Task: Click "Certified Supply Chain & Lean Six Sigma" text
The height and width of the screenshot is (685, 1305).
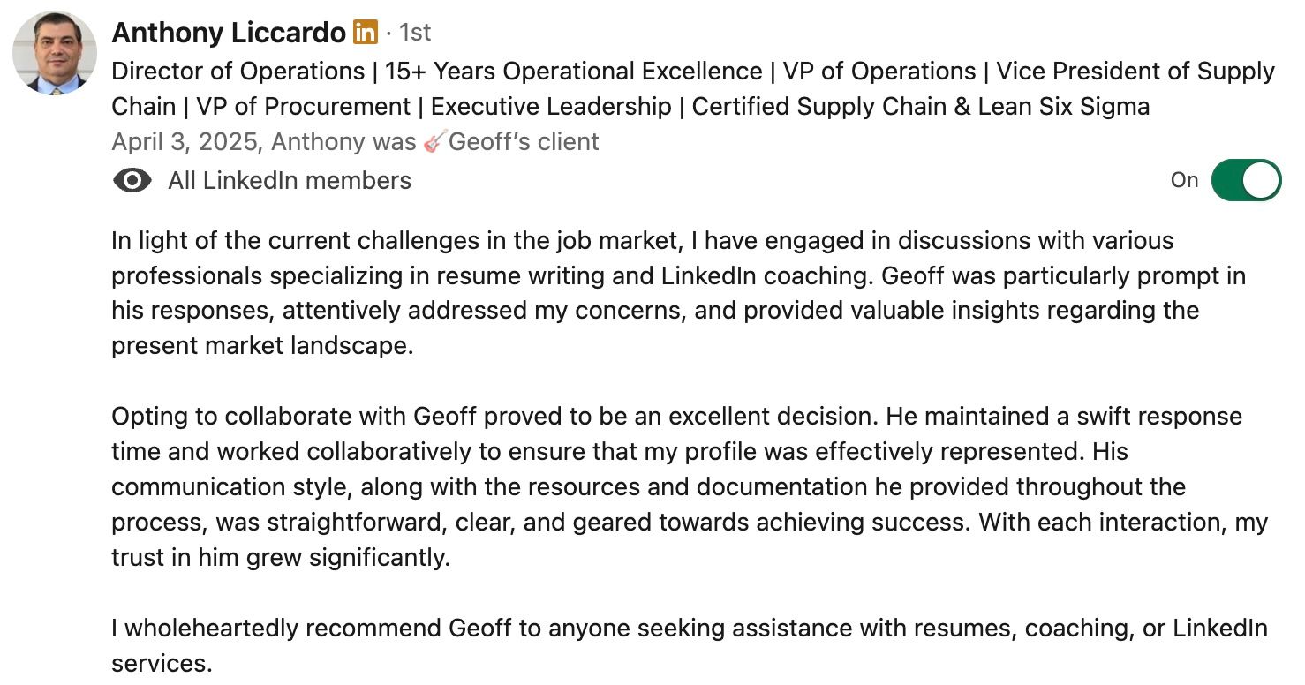Action: click(920, 107)
